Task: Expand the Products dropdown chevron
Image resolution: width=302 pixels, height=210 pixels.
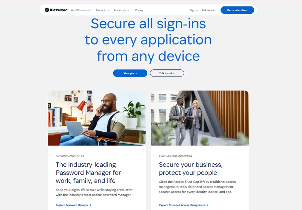Action: [x=109, y=10]
